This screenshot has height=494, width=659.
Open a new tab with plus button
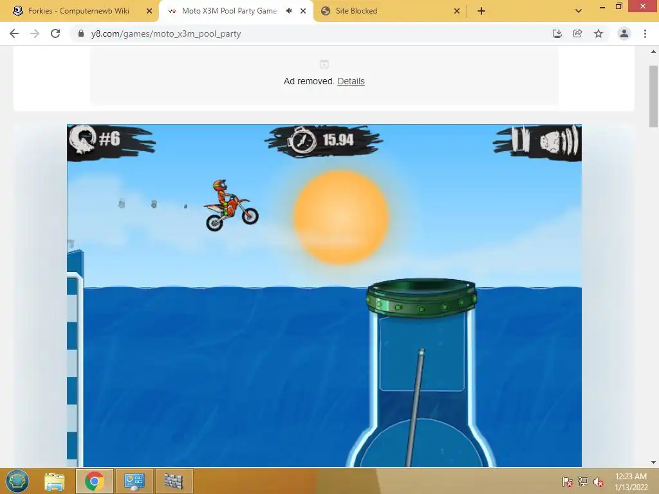coord(481,11)
